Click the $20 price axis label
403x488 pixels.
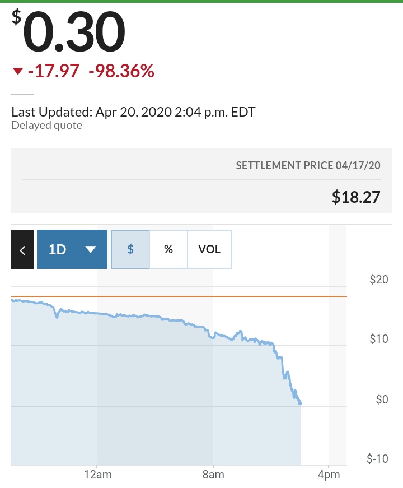(x=379, y=280)
